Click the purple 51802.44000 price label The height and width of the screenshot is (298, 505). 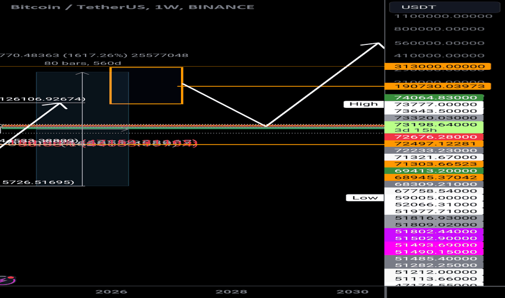click(x=434, y=232)
